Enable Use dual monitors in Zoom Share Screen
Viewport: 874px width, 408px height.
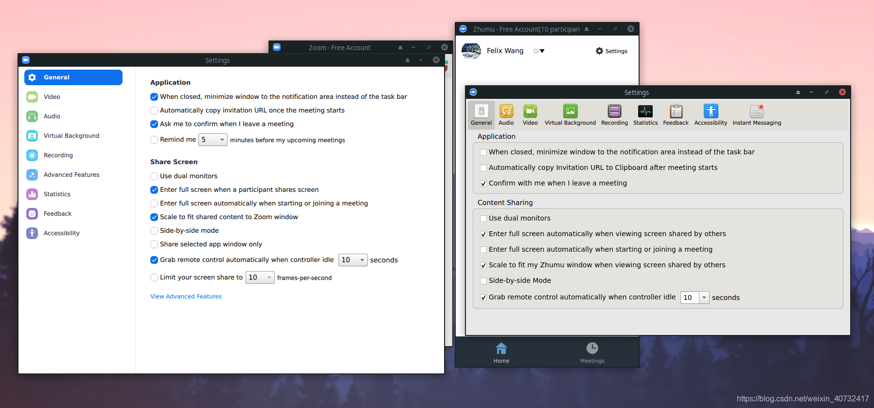click(154, 176)
